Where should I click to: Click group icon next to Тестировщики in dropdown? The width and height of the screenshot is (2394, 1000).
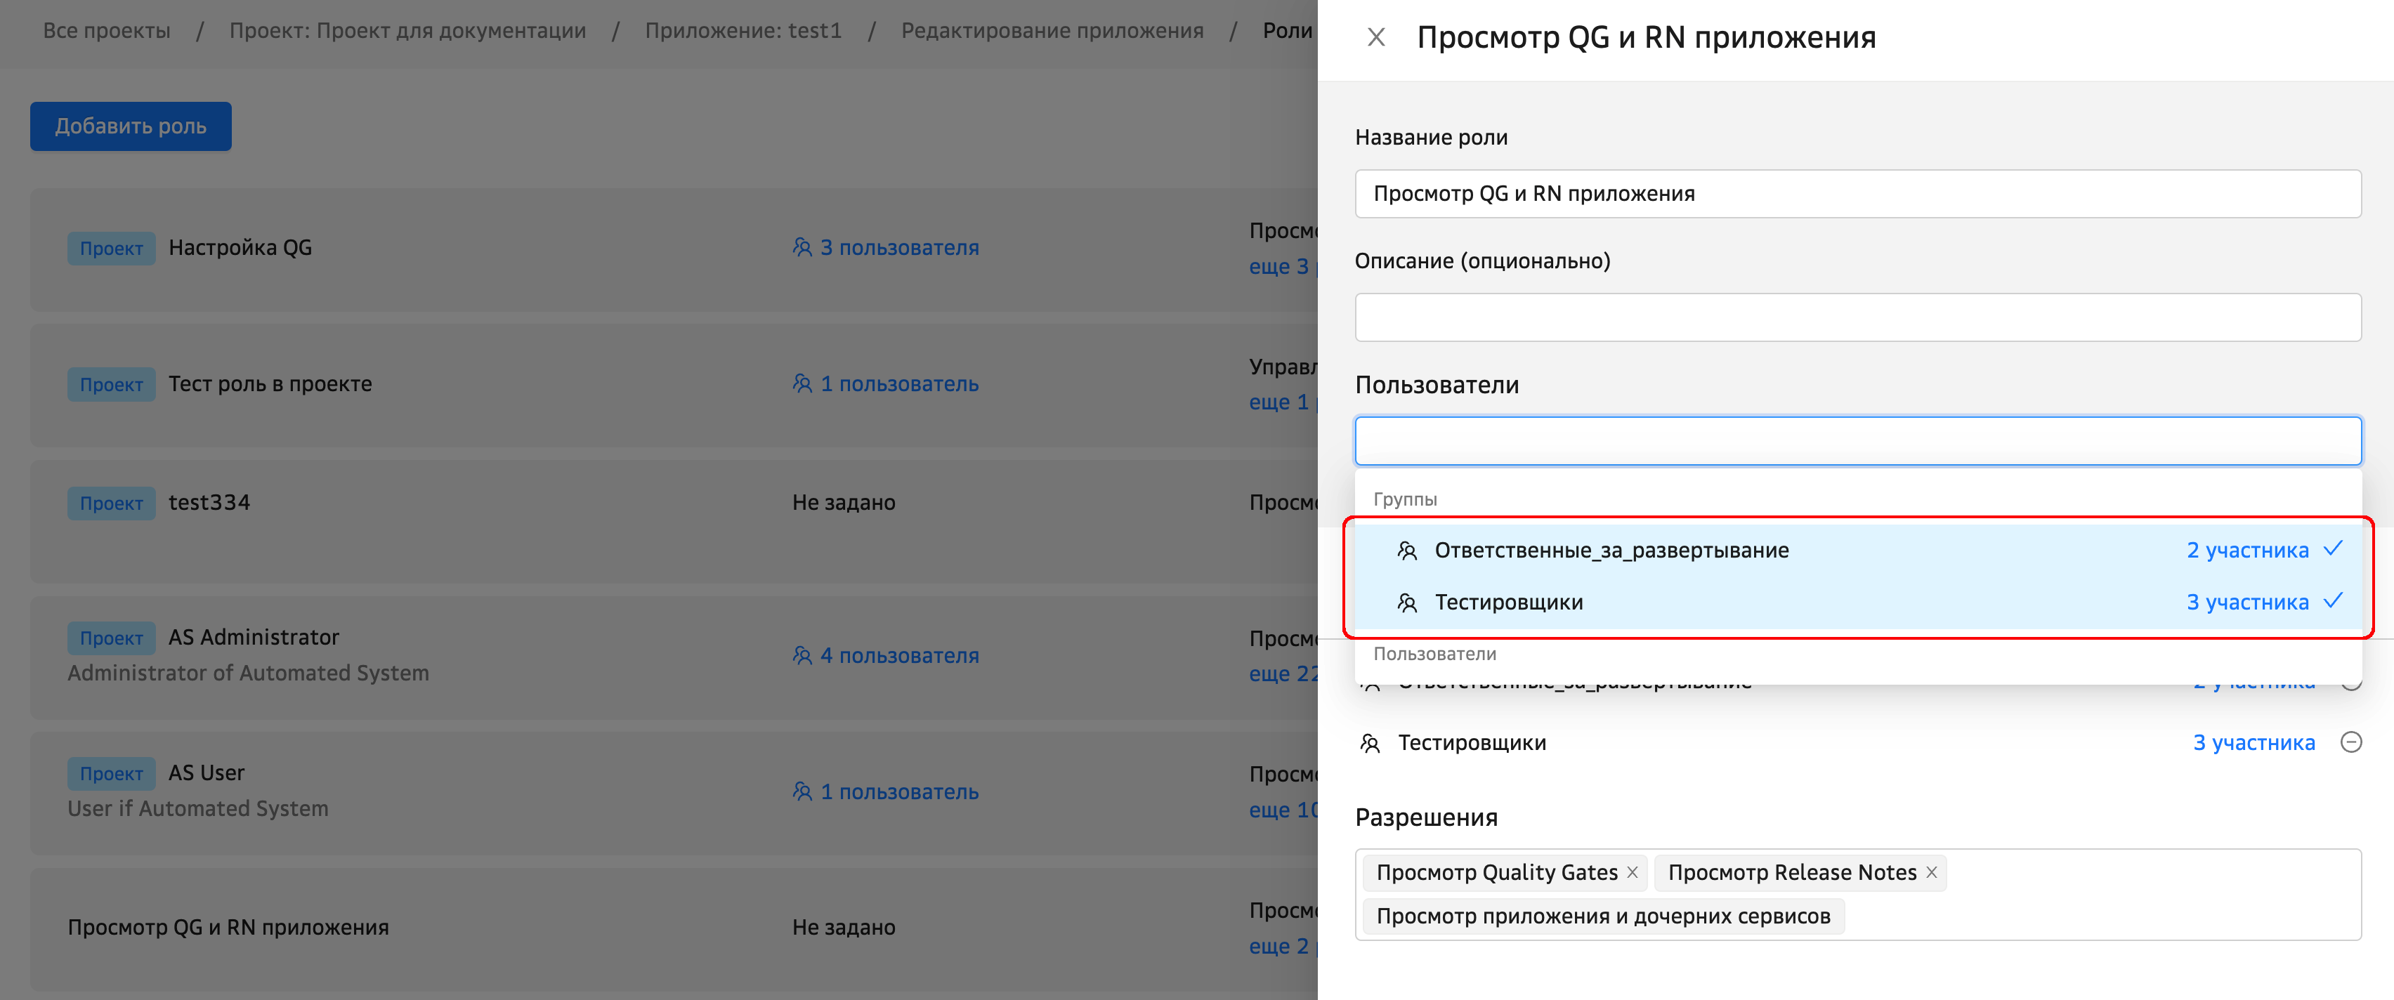[1407, 603]
